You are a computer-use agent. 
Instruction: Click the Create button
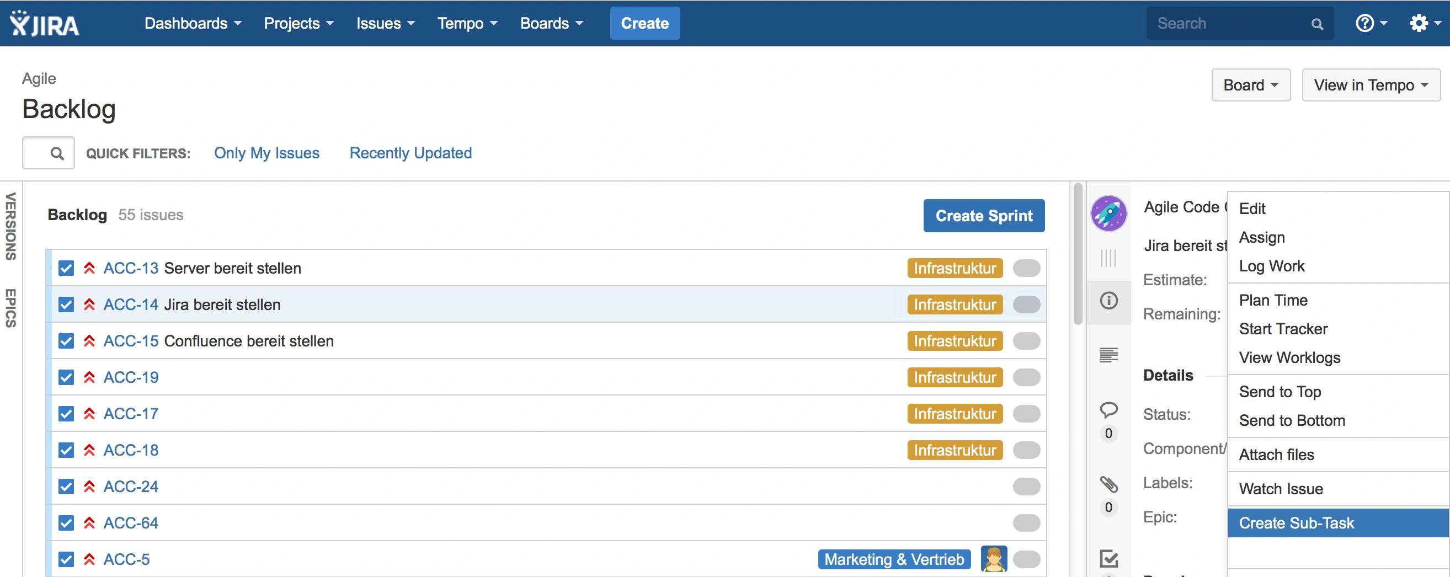(x=644, y=23)
